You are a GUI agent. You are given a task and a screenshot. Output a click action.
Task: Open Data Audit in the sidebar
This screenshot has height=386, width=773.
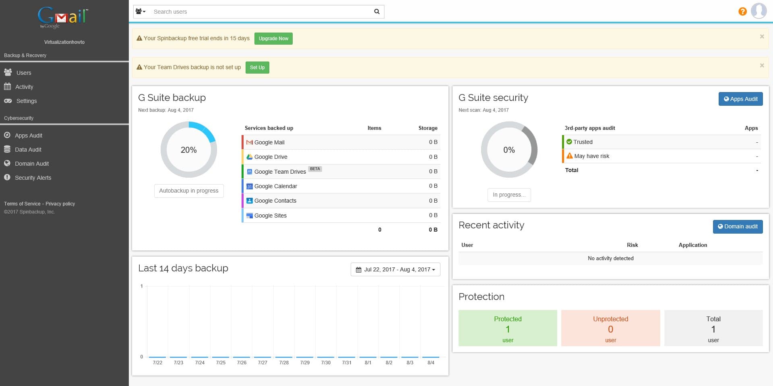click(28, 150)
